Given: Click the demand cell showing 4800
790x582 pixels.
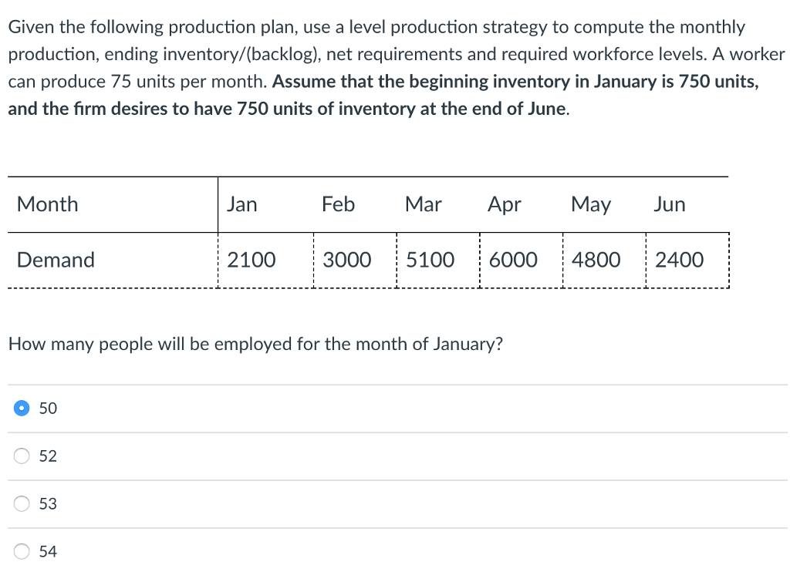Looking at the screenshot, I should (x=599, y=260).
